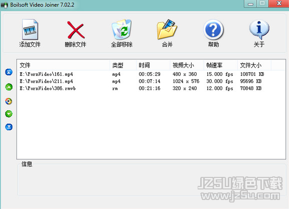This screenshot has width=289, height=209.
Task: Open About via the info bubble icon
Action: [259, 30]
